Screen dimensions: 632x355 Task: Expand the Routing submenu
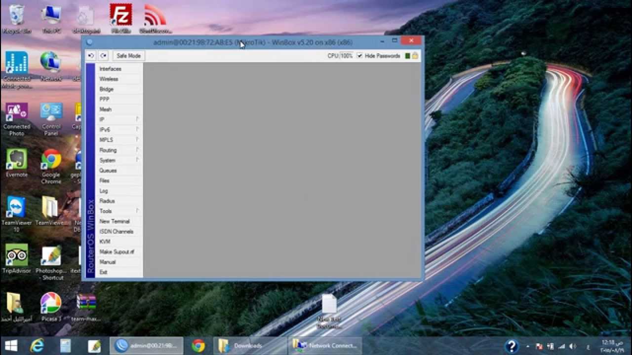point(119,150)
